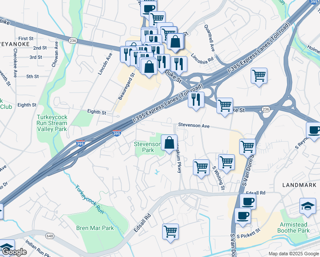Select grocery cart marker on S Van Dorn St
Screen dimensions: 320x257
click(x=248, y=147)
